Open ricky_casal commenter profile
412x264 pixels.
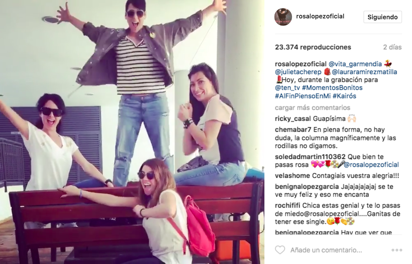[293, 118]
